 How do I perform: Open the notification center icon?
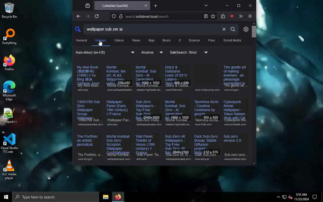pos(315,197)
